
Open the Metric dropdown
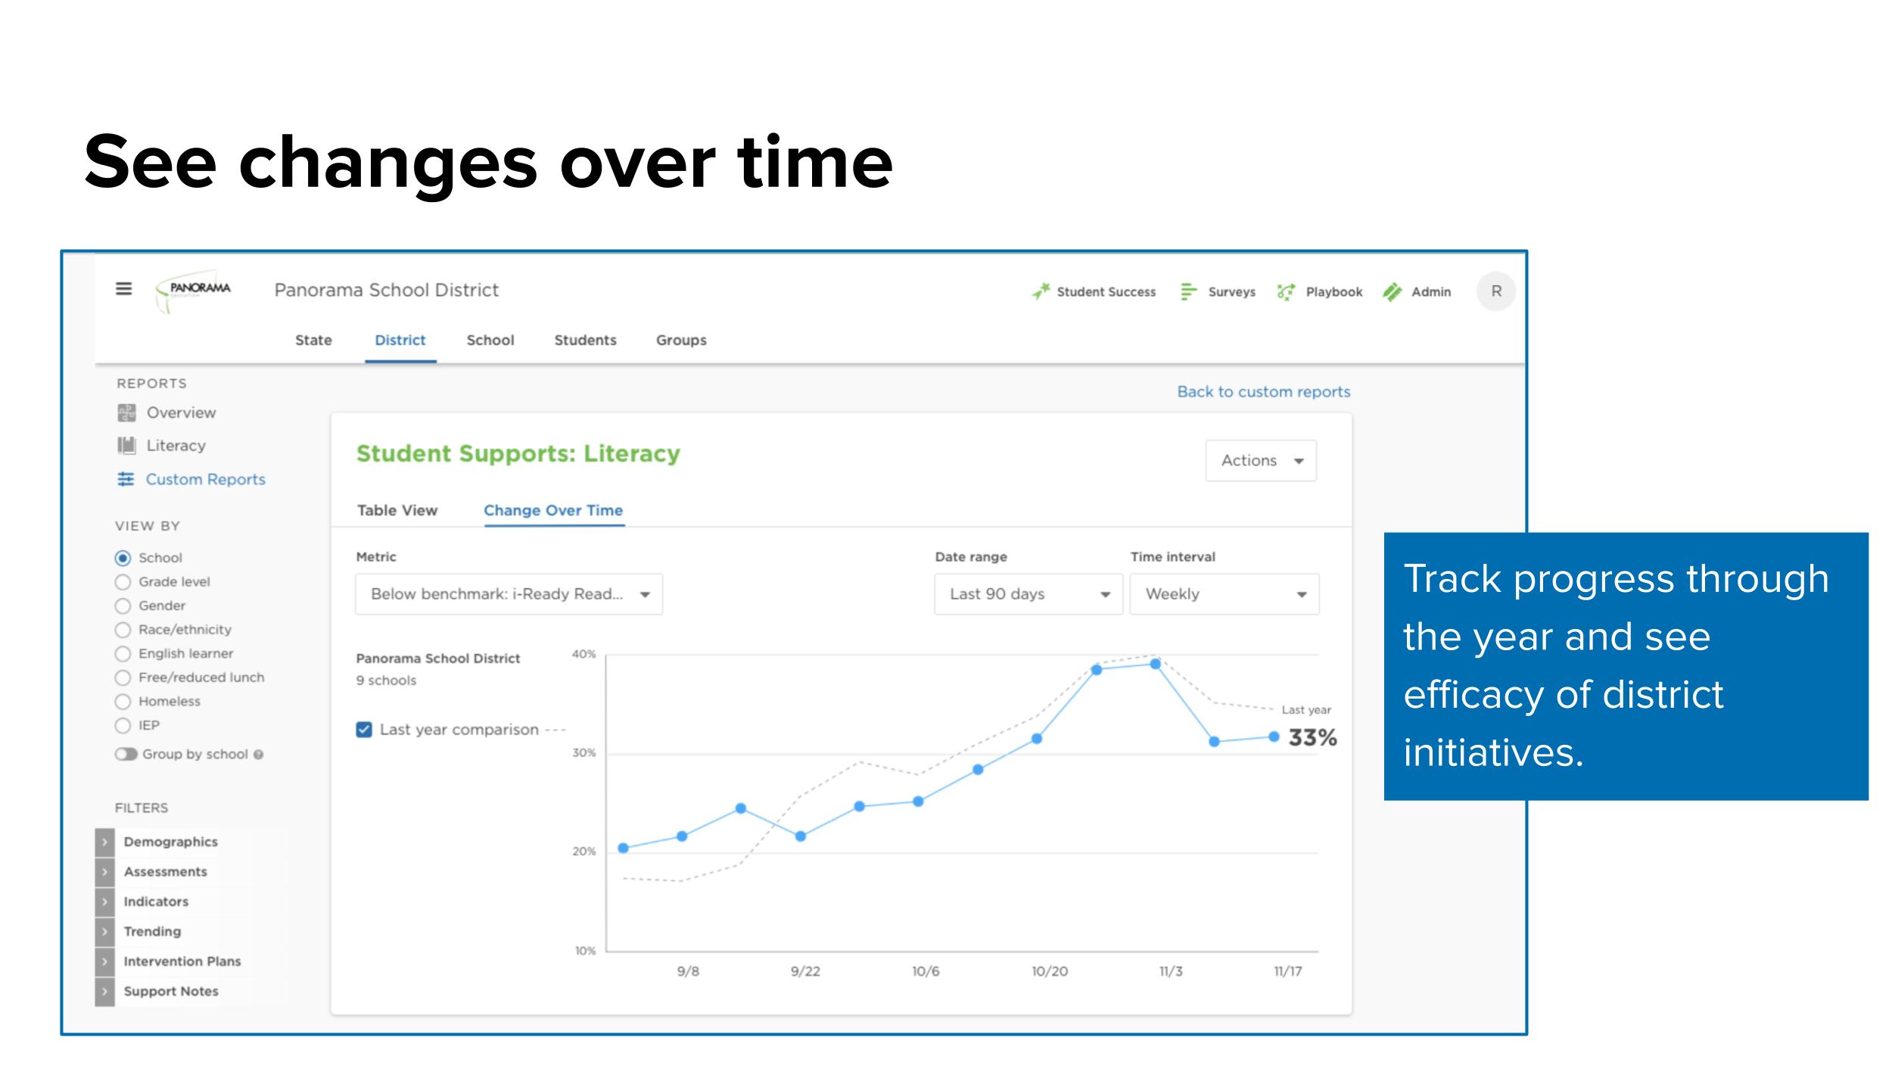[509, 594]
